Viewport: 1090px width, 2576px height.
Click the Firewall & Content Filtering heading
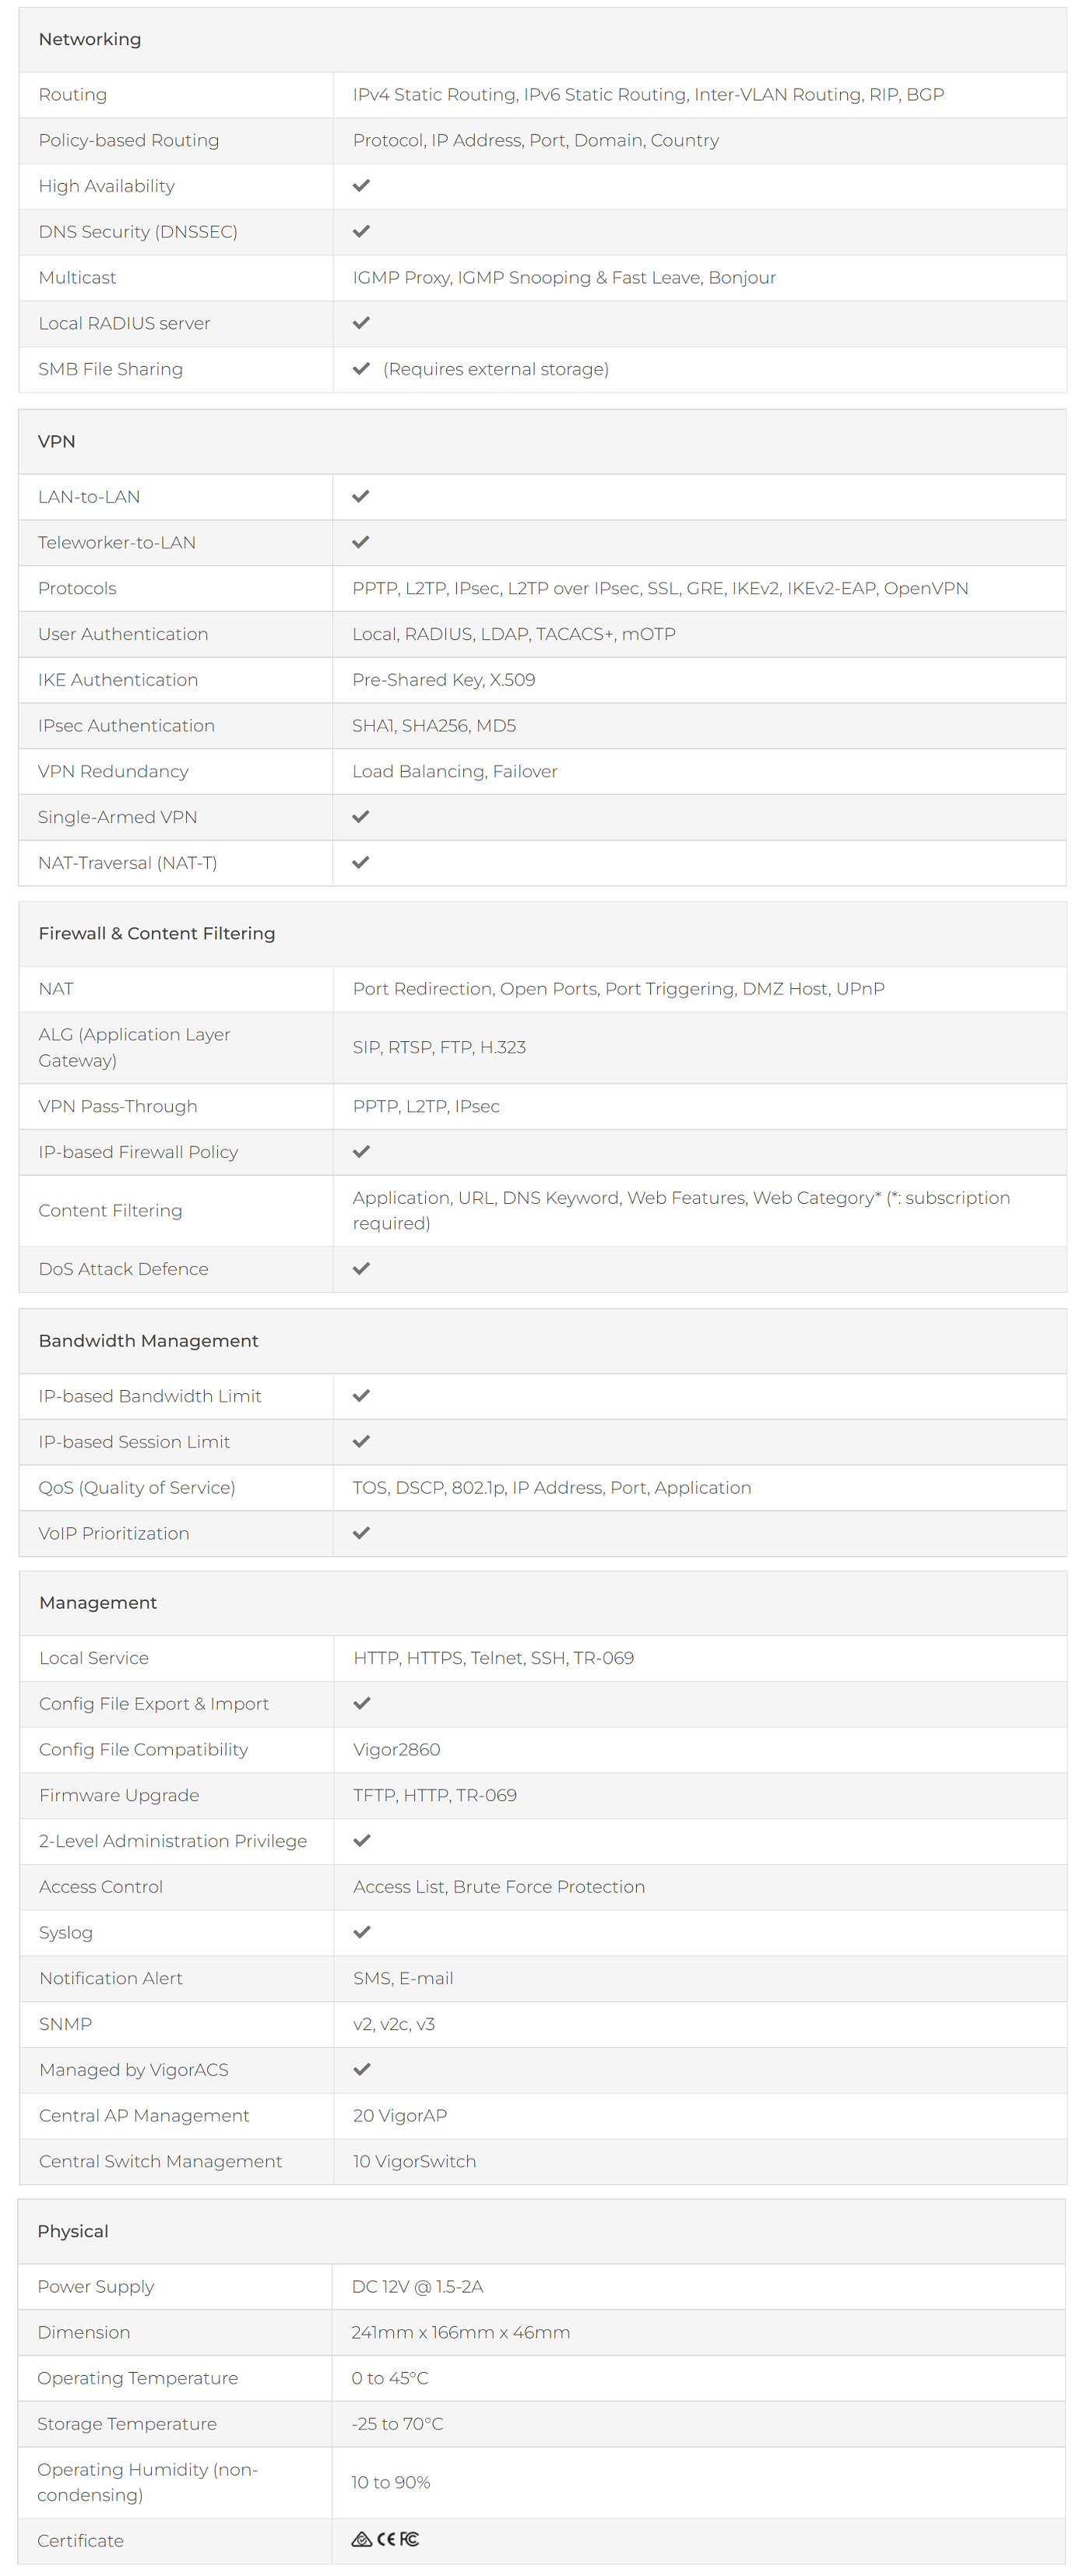[x=157, y=933]
